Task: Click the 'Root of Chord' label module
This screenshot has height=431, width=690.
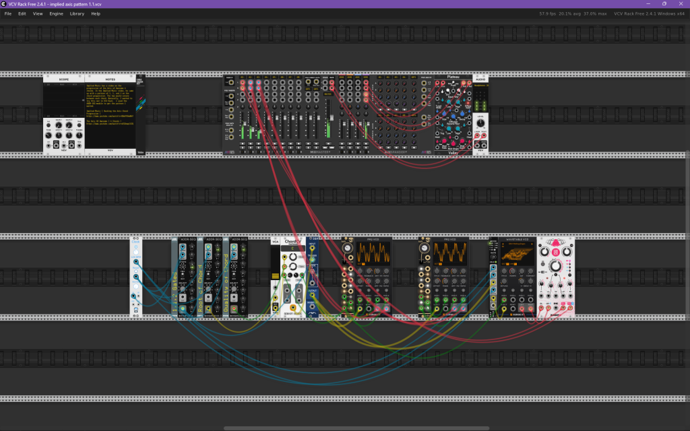Action: [200, 277]
